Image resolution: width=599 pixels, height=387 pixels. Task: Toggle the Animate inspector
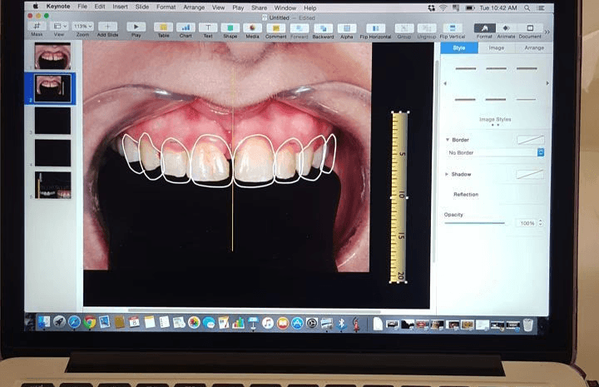click(x=506, y=28)
